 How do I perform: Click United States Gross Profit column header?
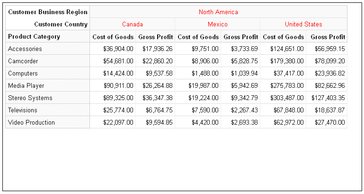(327, 36)
